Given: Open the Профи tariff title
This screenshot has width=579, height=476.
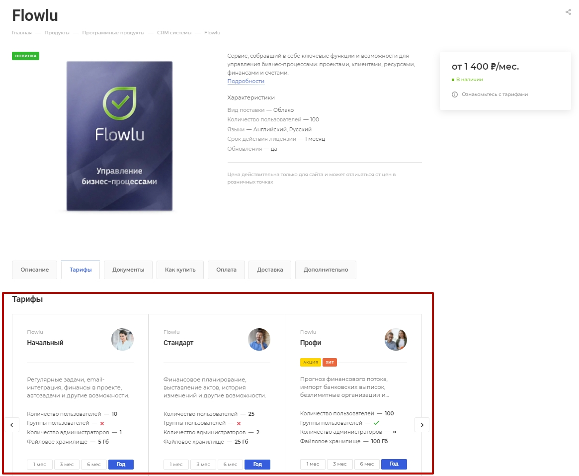Looking at the screenshot, I should pos(311,343).
